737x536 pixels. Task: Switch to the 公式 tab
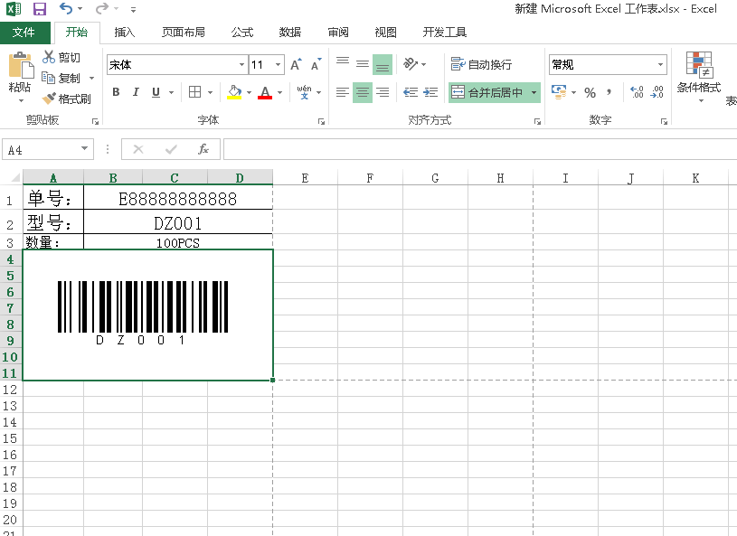click(242, 32)
